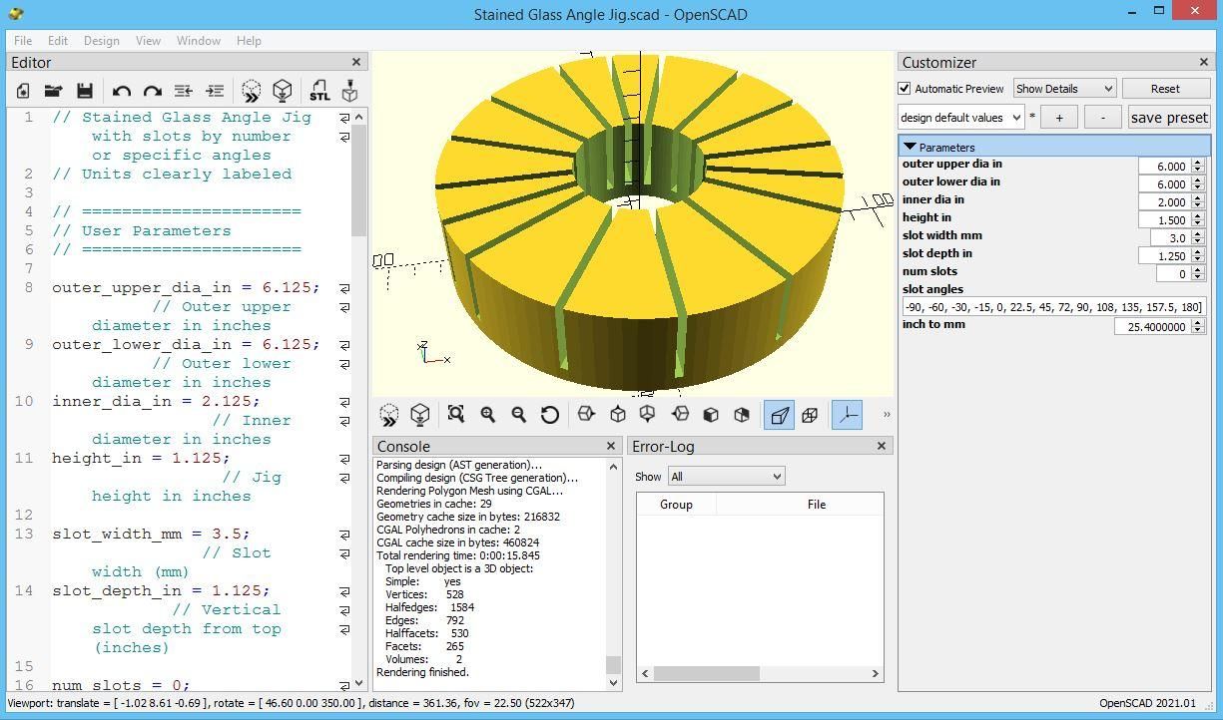Remove the preset with the minus button

pyautogui.click(x=1103, y=117)
